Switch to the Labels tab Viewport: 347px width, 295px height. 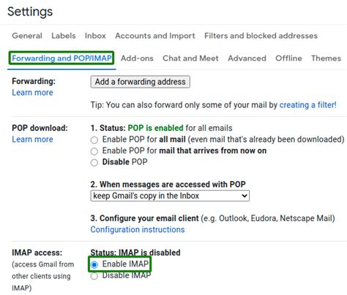pyautogui.click(x=64, y=36)
